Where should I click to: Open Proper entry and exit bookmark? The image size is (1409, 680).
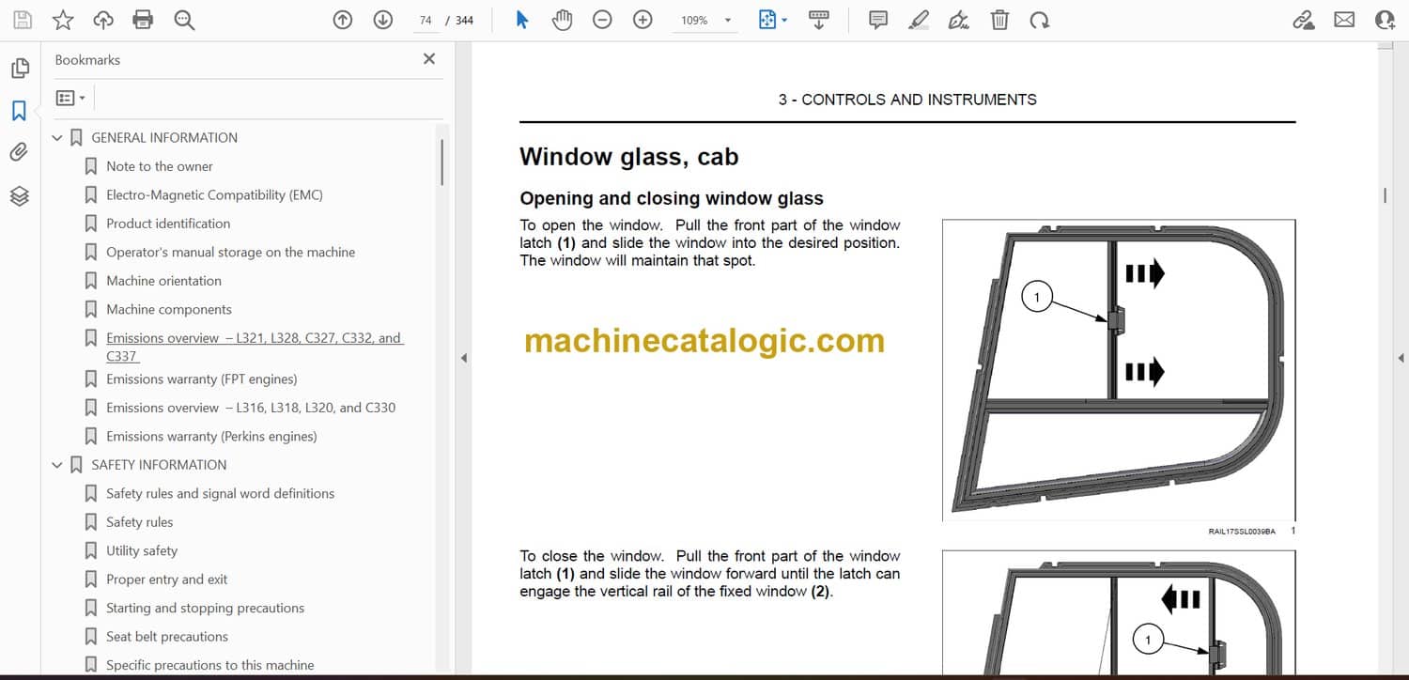click(x=167, y=580)
